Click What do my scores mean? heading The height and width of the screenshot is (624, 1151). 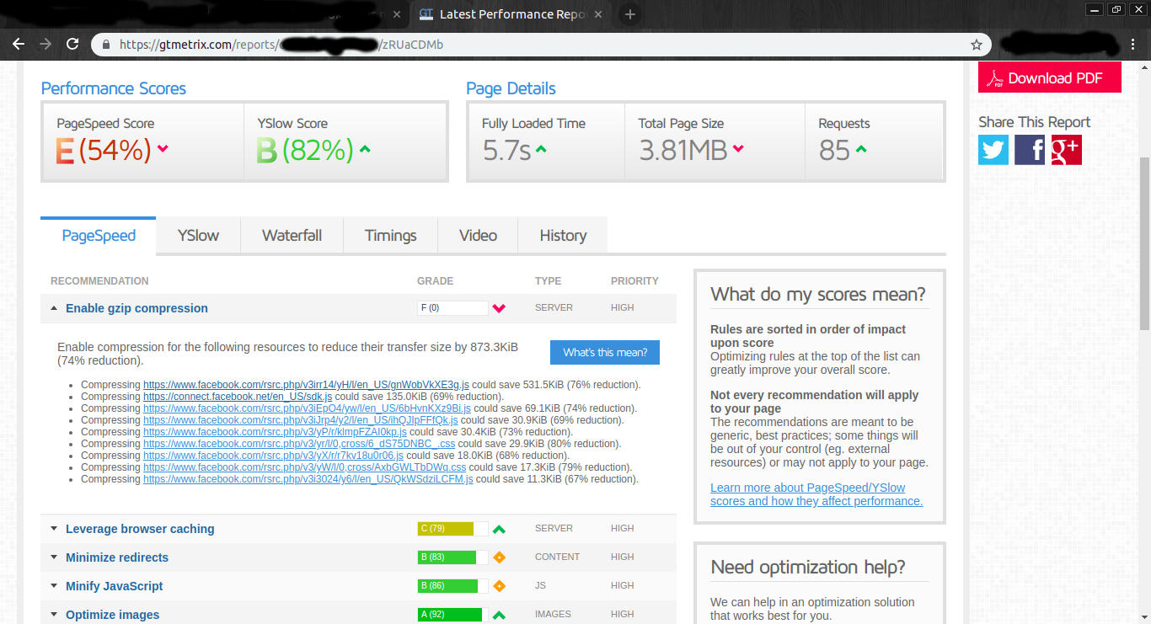pos(818,294)
